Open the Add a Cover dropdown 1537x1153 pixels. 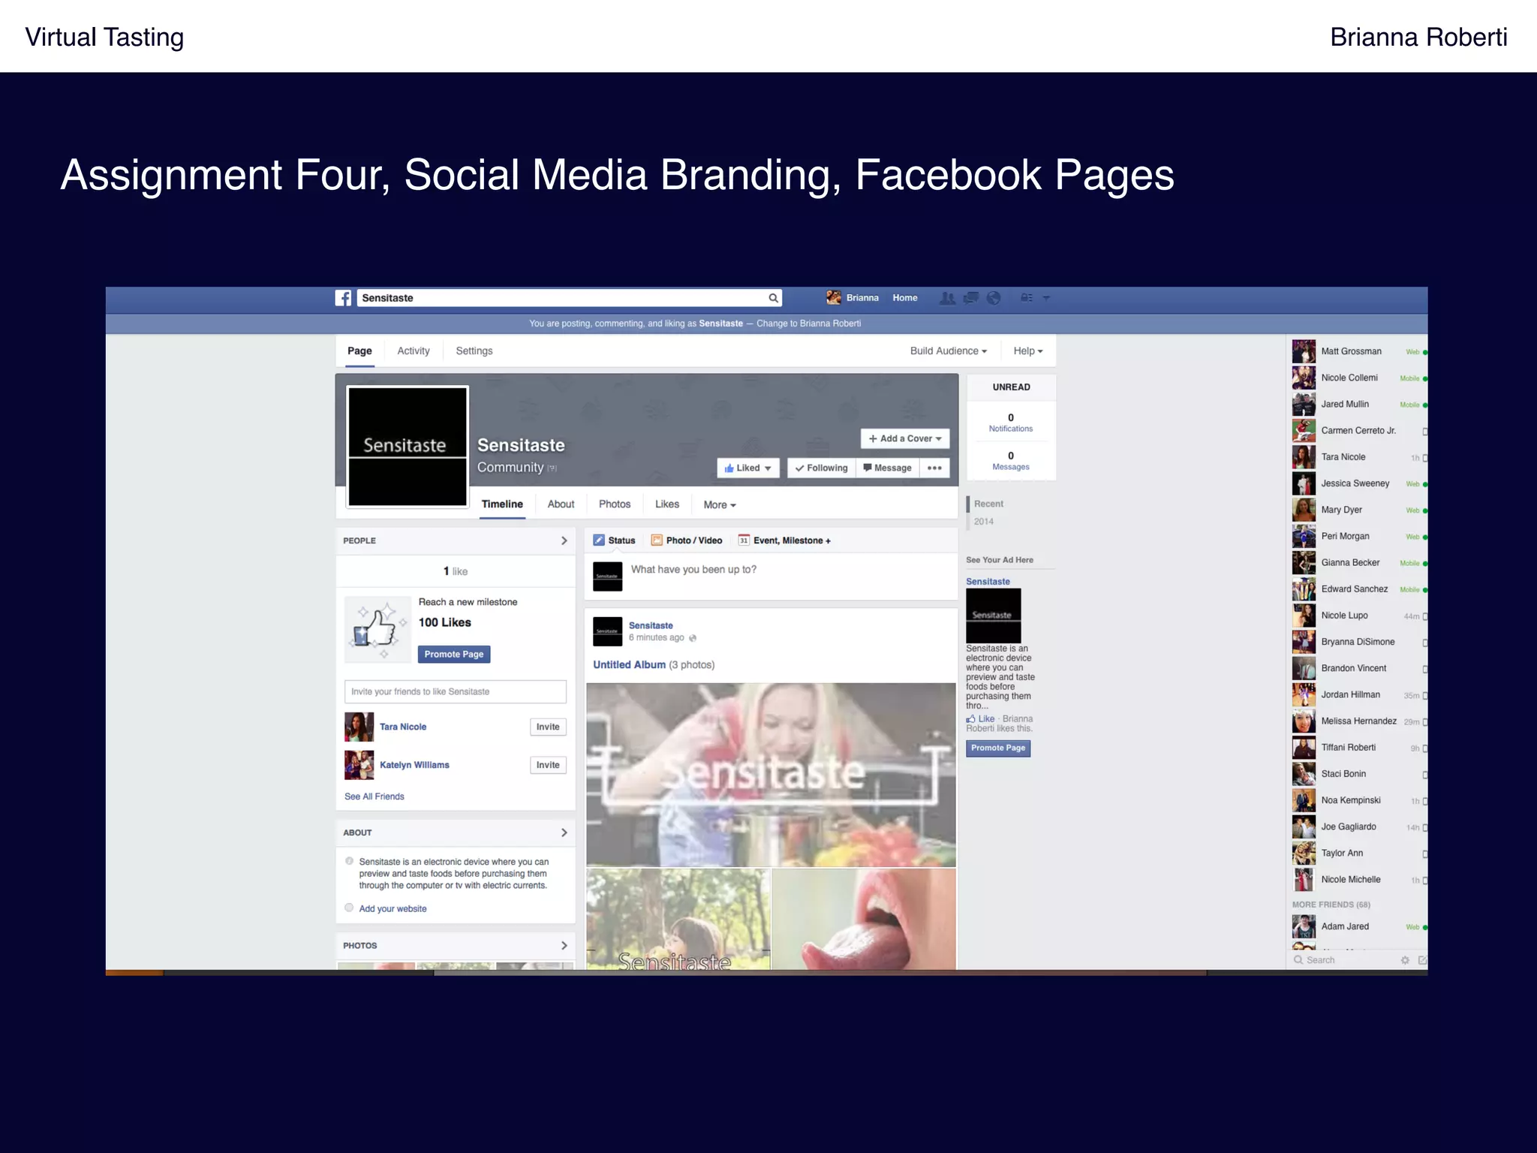(x=905, y=438)
